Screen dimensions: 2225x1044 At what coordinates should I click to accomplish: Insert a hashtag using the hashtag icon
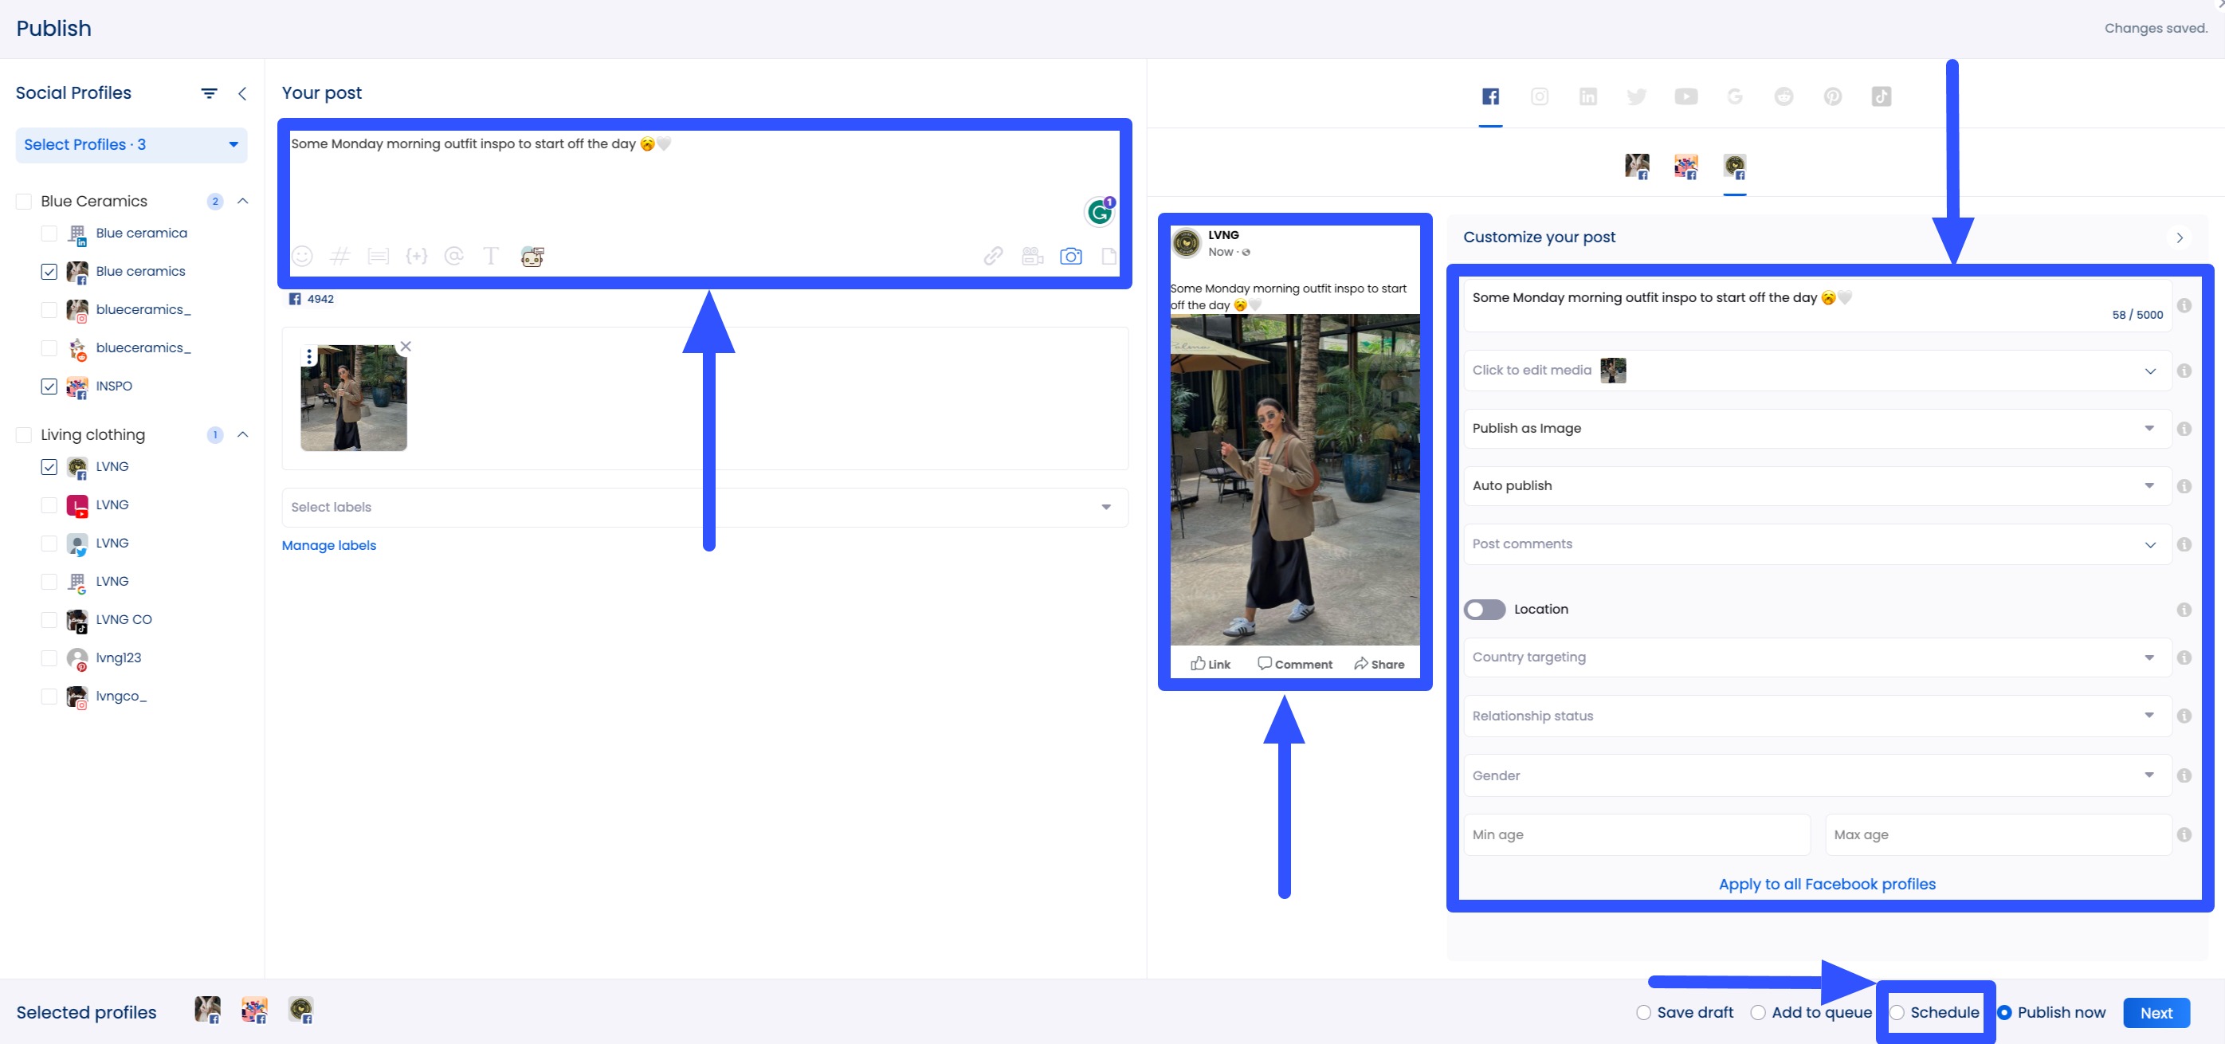coord(339,256)
